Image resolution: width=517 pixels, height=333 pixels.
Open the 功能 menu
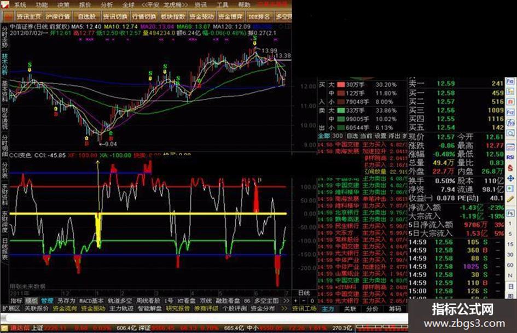(x=42, y=5)
